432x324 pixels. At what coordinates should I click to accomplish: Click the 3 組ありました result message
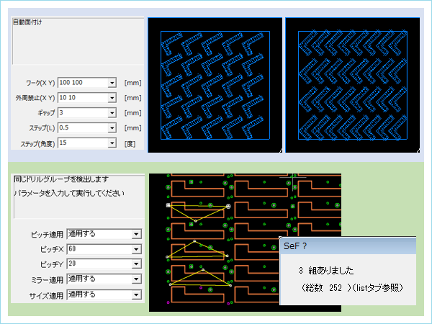pos(325,271)
